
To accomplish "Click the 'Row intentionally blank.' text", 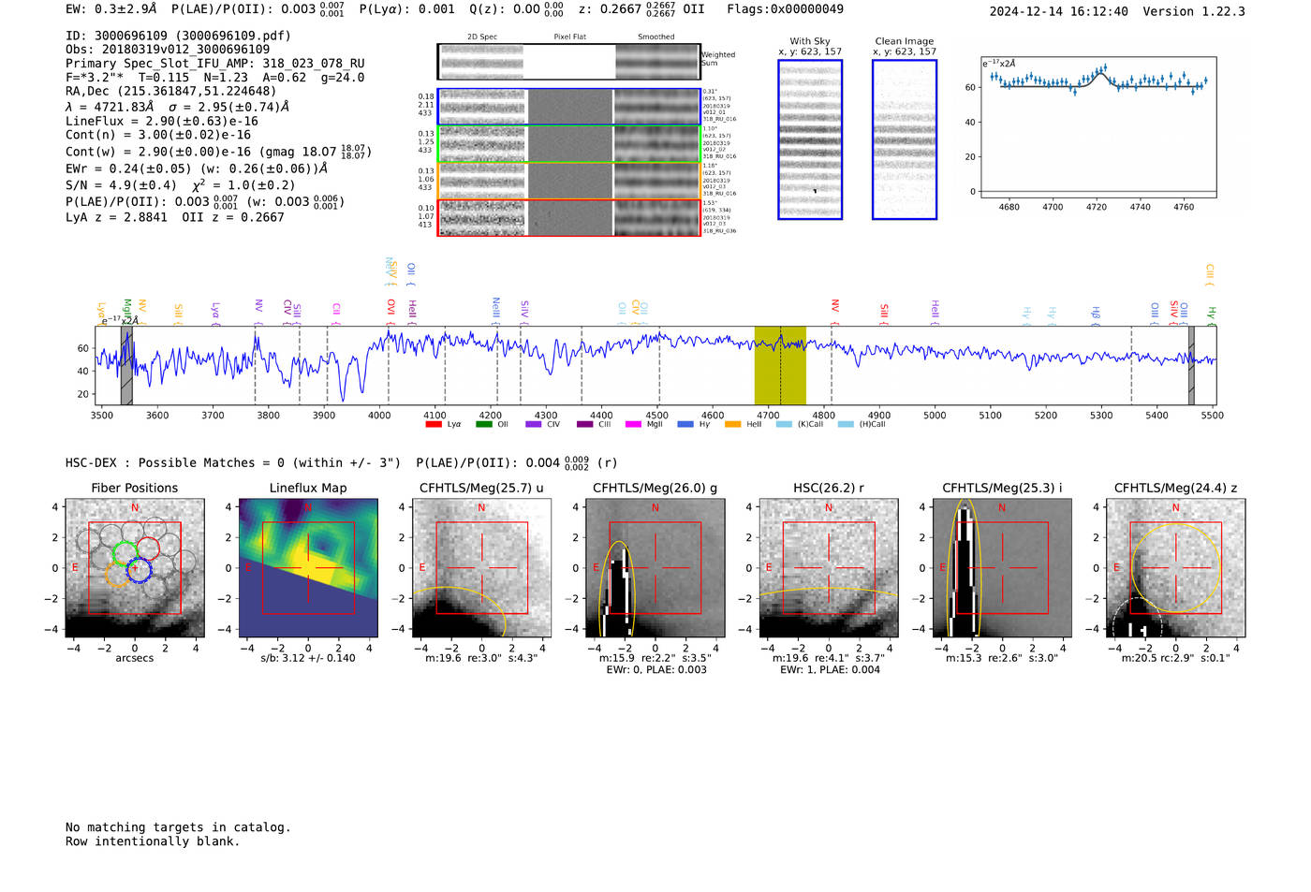I will 153,841.
